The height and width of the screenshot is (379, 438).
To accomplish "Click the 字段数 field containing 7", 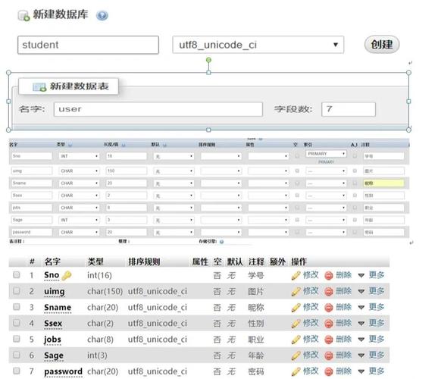I will (x=349, y=109).
